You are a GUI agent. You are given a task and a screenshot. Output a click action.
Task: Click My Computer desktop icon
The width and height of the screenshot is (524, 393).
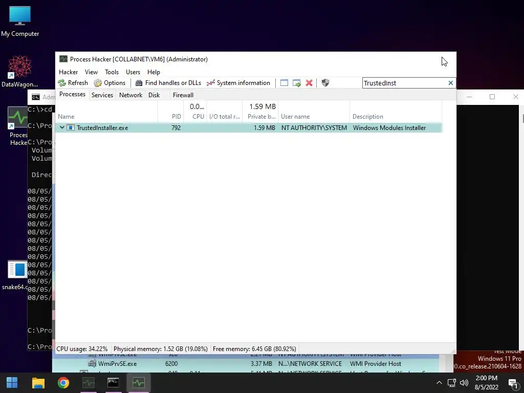coord(20,21)
